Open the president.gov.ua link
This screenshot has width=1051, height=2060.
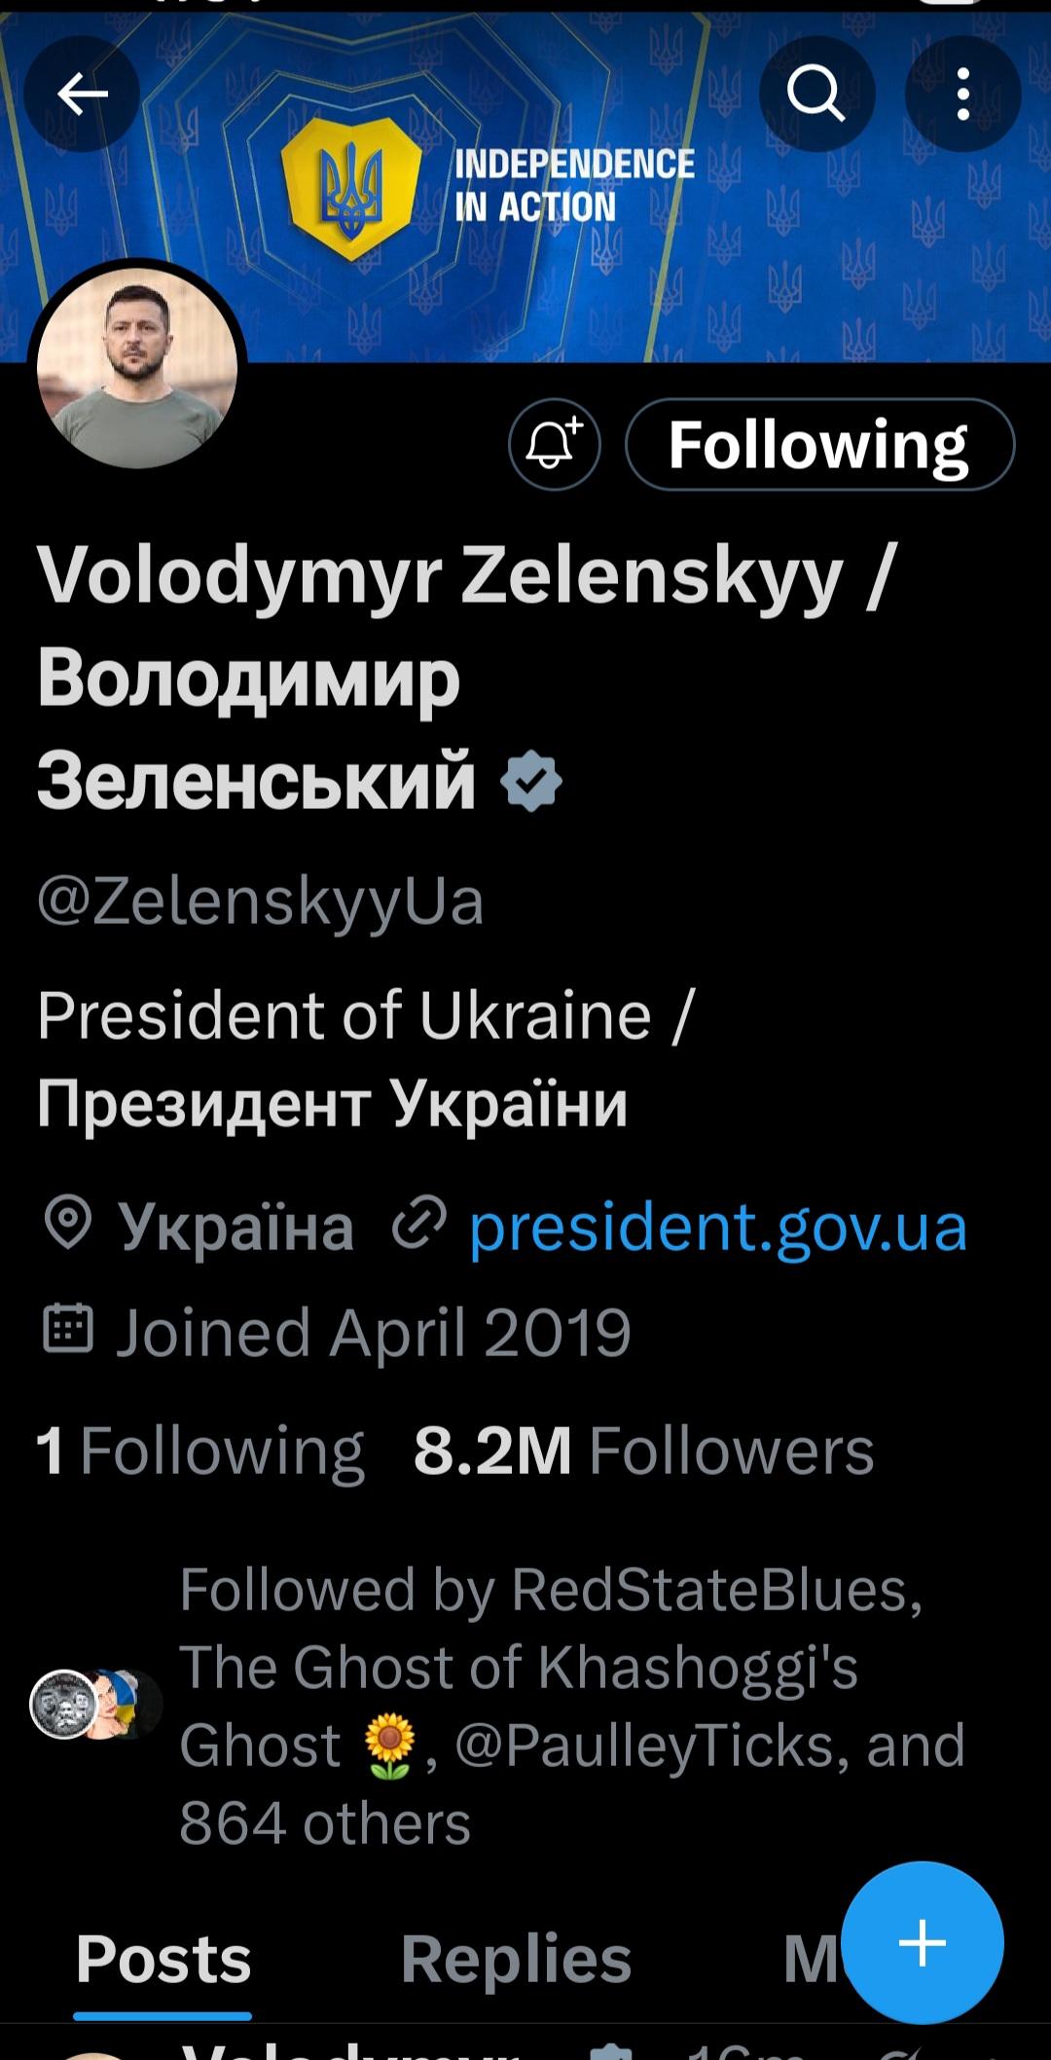[x=718, y=1226]
